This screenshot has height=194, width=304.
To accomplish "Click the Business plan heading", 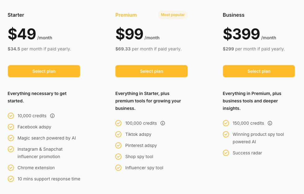I will 234,15.
